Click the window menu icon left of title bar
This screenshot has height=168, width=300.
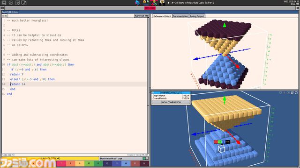tap(2, 8)
